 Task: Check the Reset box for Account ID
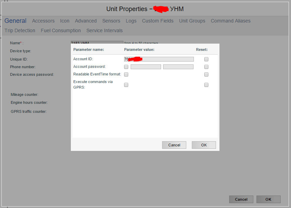point(206,59)
